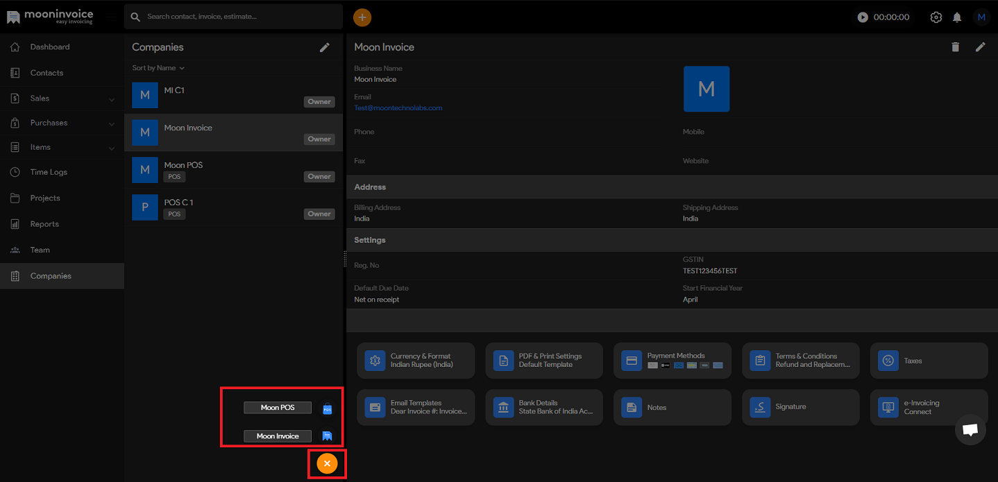The image size is (998, 482).
Task: Click the Test@moontechnolabs.com email link
Action: (398, 108)
